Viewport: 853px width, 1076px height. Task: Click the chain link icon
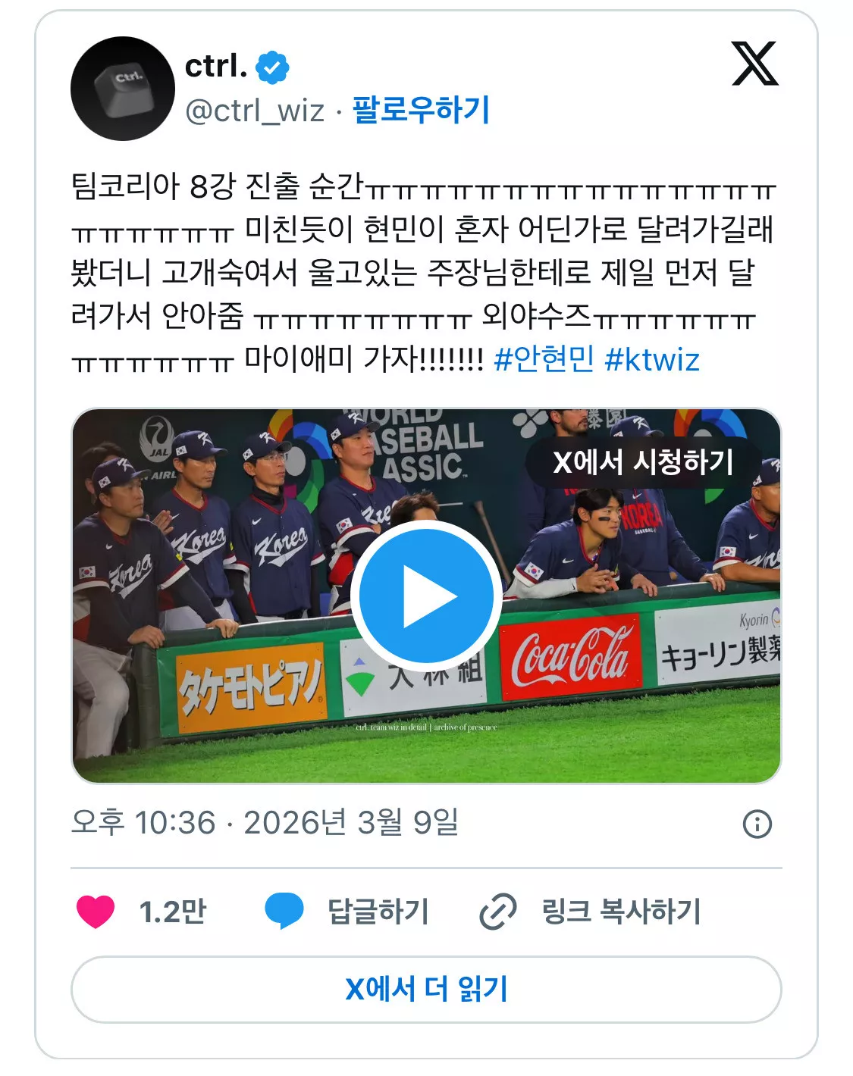[x=498, y=912]
